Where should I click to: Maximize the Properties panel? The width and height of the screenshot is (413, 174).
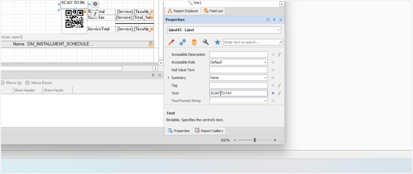268,20
